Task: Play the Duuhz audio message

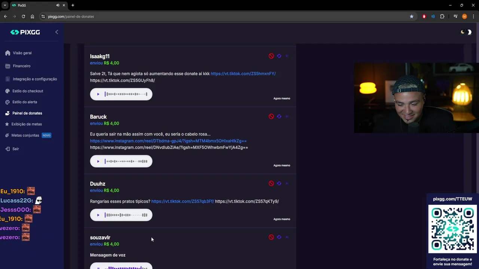Action: coord(98,215)
